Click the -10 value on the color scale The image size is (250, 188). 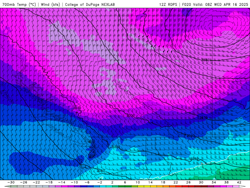(74, 182)
